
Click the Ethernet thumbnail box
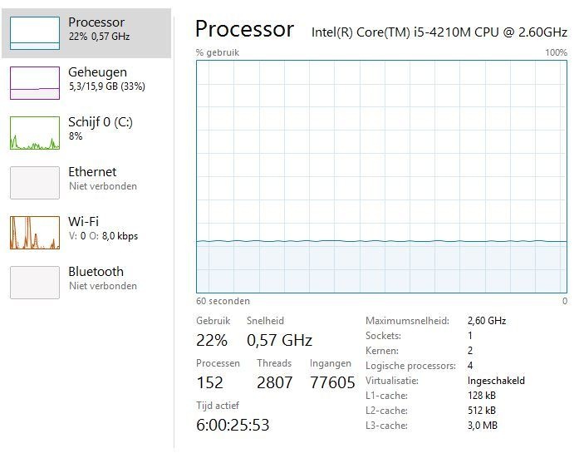pos(35,182)
